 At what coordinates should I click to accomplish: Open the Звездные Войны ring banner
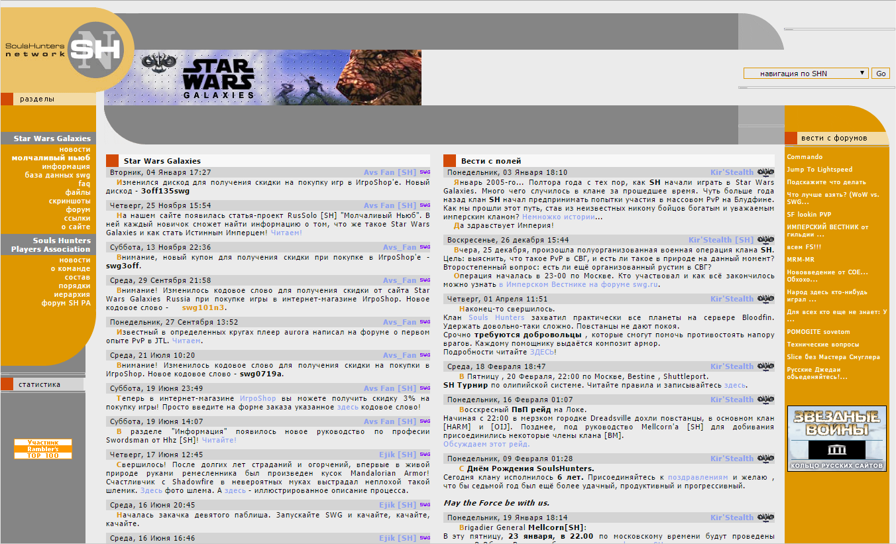(x=836, y=439)
